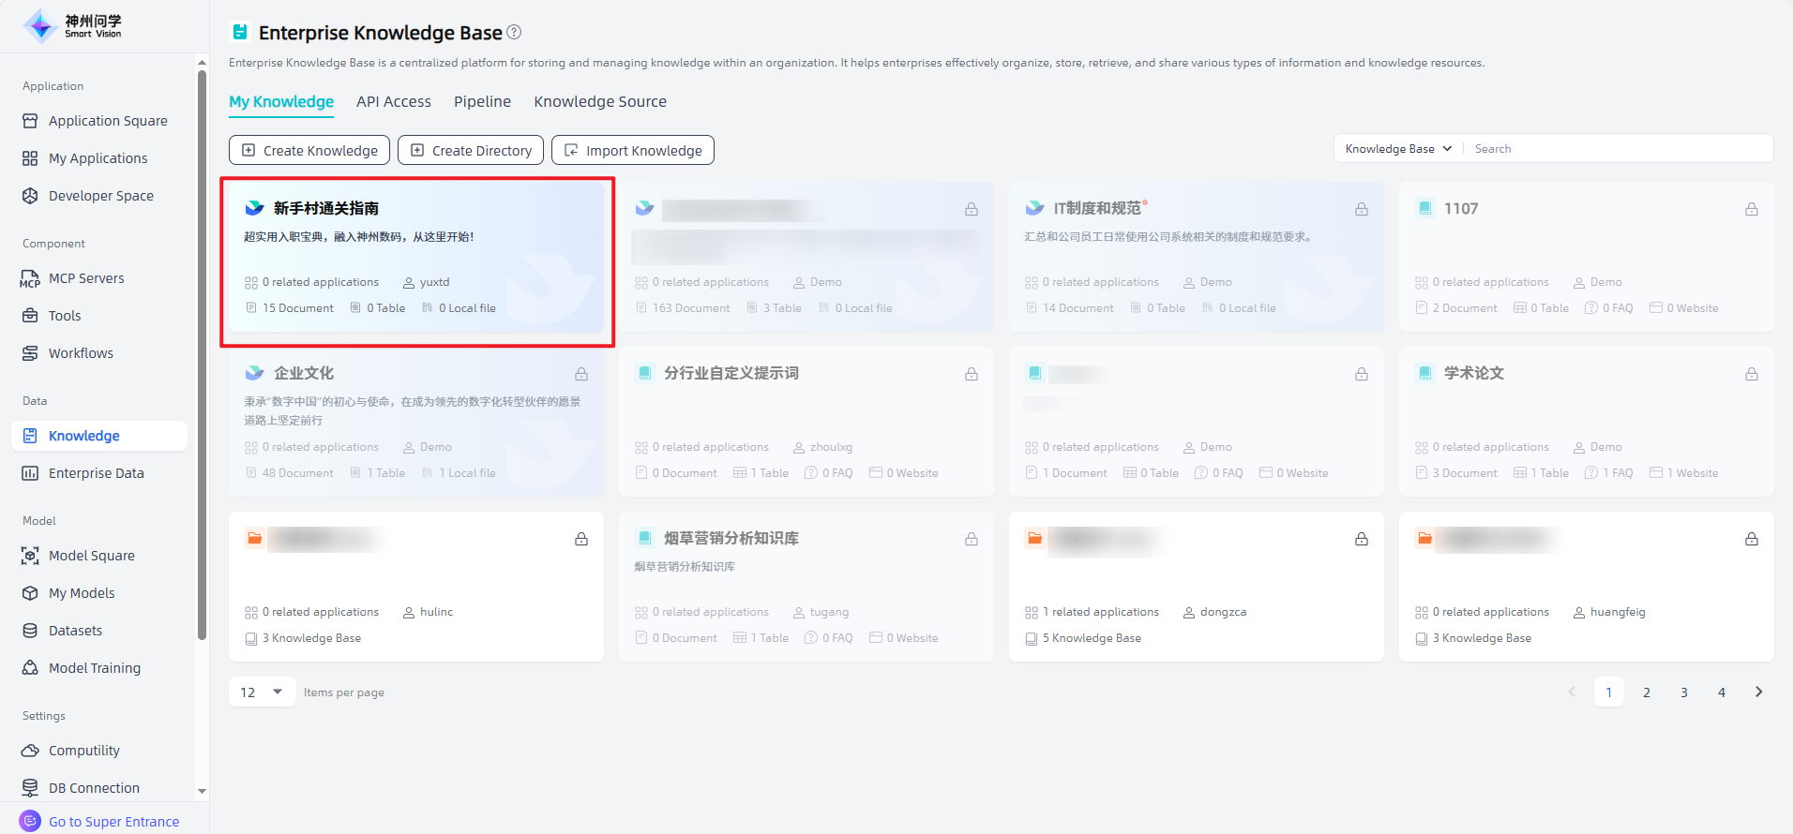Screen dimensions: 1793x834
Task: Click the Datasets sidebar icon
Action: [30, 631]
